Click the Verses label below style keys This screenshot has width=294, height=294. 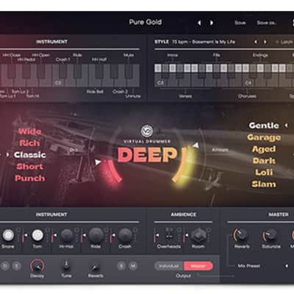point(185,96)
